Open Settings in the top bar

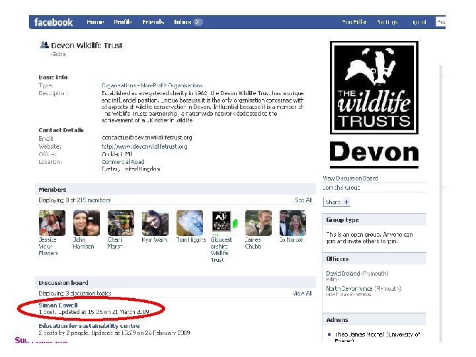click(x=387, y=22)
